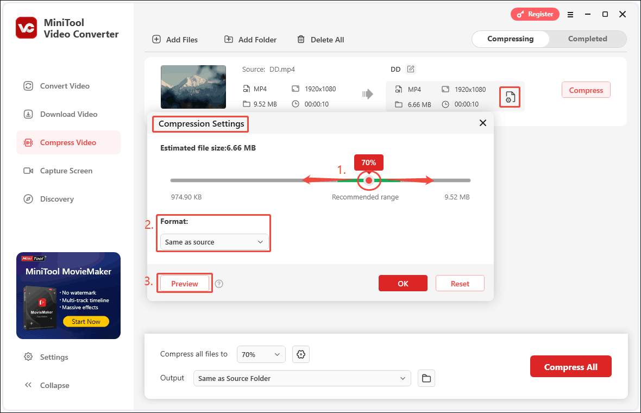Viewport: 641px width, 413px height.
Task: Select Compress Video in sidebar
Action: point(68,142)
